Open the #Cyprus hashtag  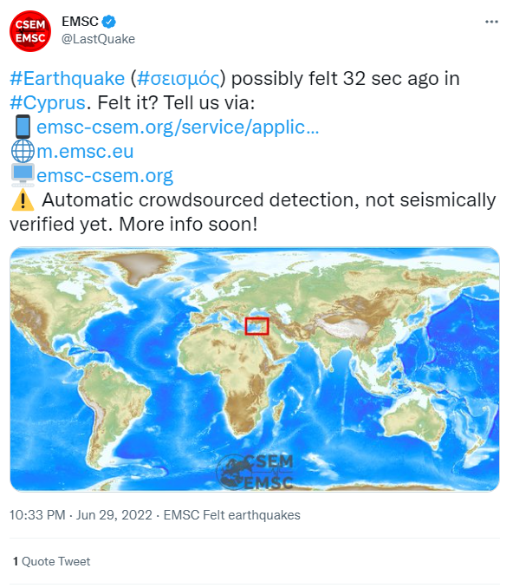pyautogui.click(x=48, y=102)
